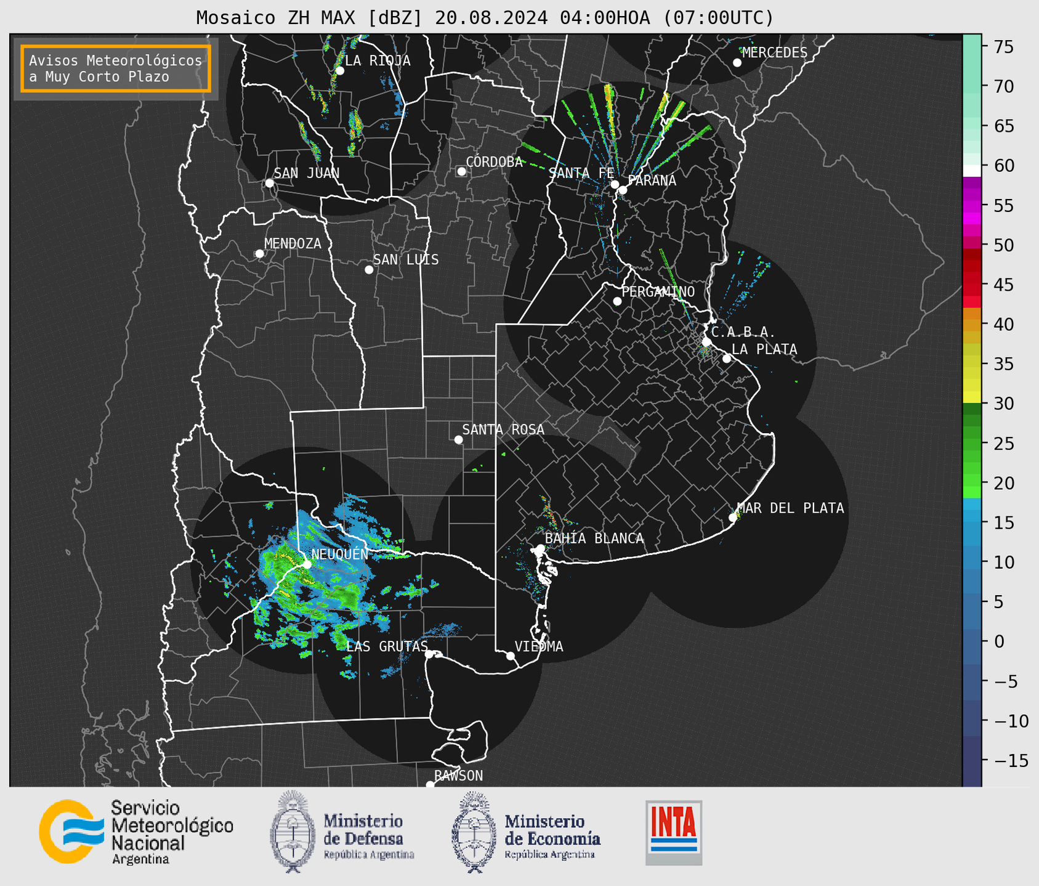The width and height of the screenshot is (1039, 886).
Task: Click the PERGAMINO city marker dot
Action: pyautogui.click(x=617, y=301)
